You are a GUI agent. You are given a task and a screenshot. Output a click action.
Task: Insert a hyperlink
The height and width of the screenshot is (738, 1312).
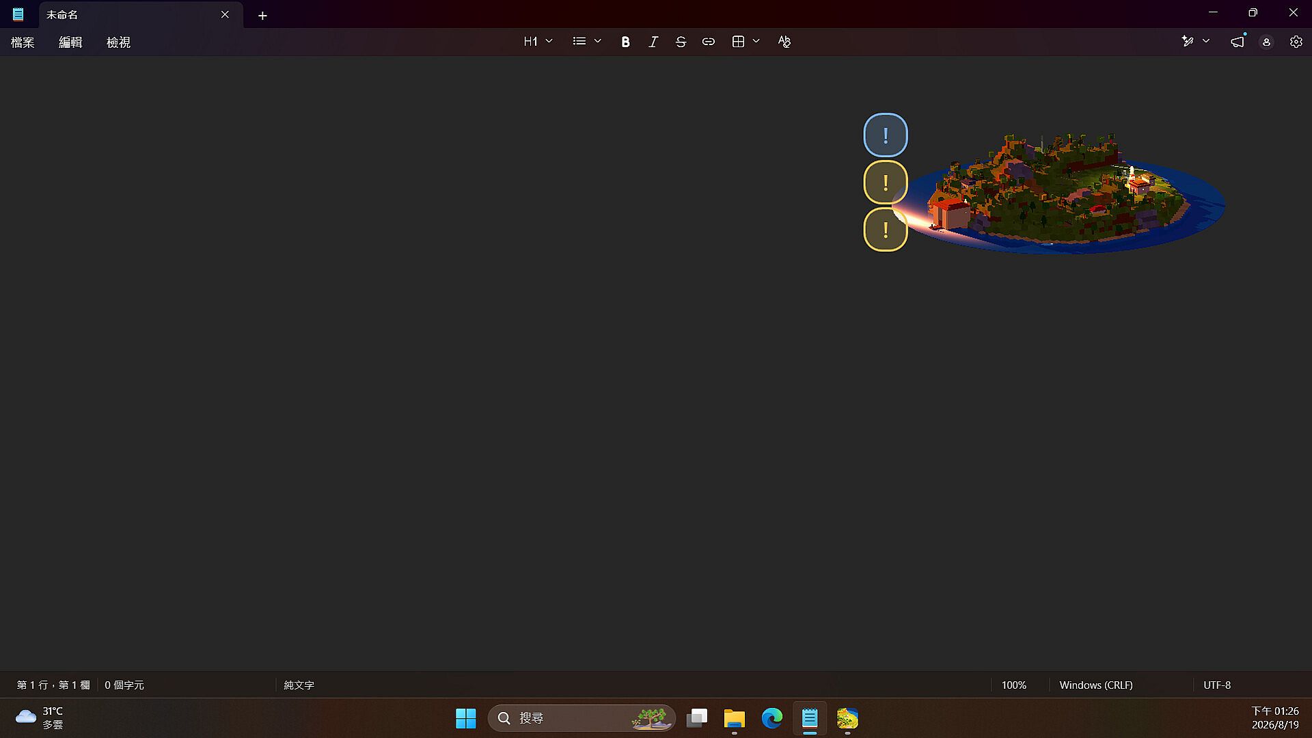[x=709, y=42]
